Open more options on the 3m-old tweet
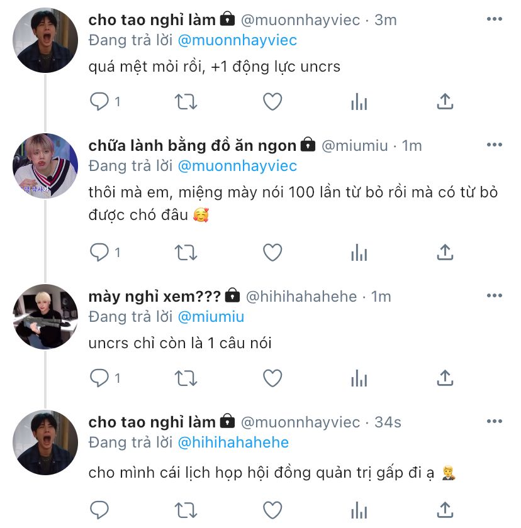The height and width of the screenshot is (528, 521). coord(495,19)
